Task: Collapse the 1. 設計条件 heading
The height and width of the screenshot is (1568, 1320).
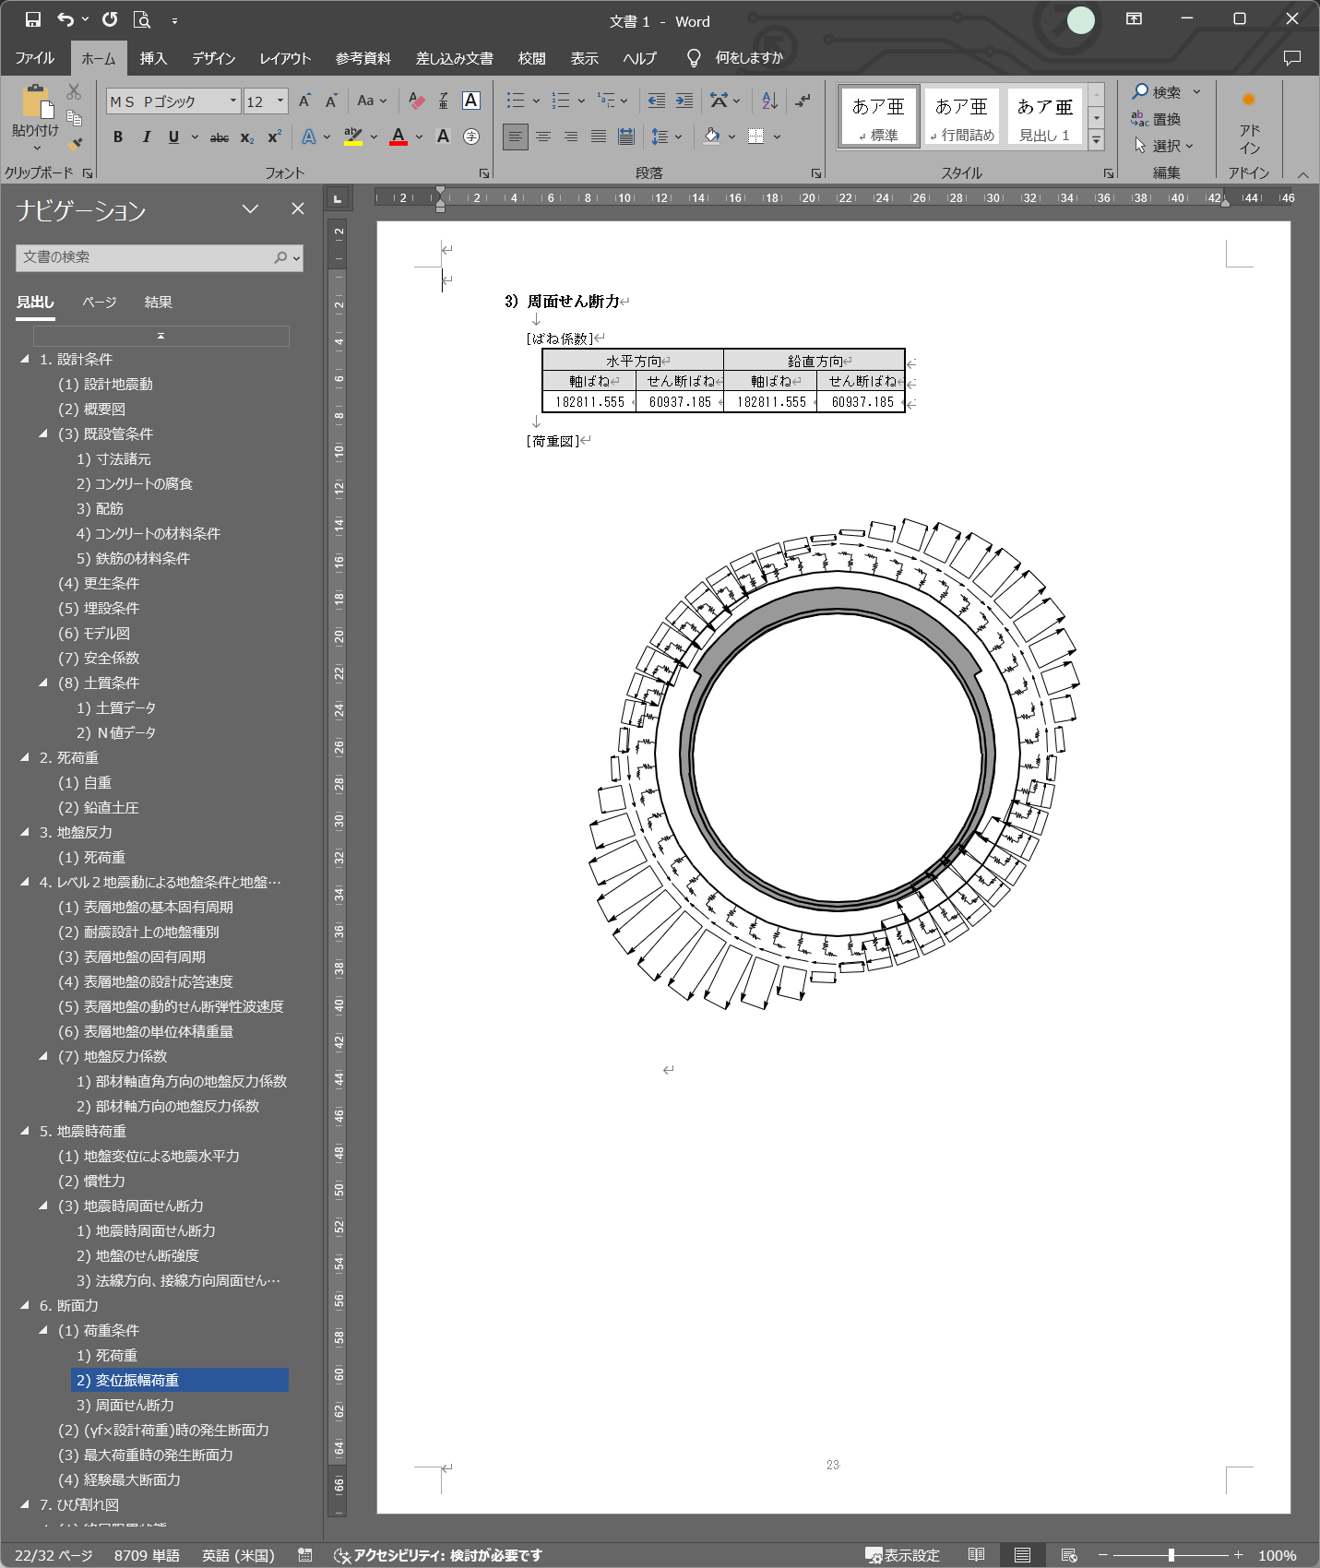Action: coord(25,359)
